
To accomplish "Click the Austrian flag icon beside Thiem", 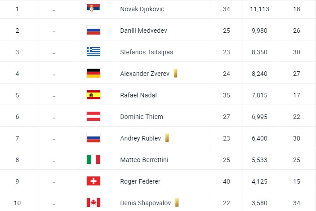I will click(93, 116).
